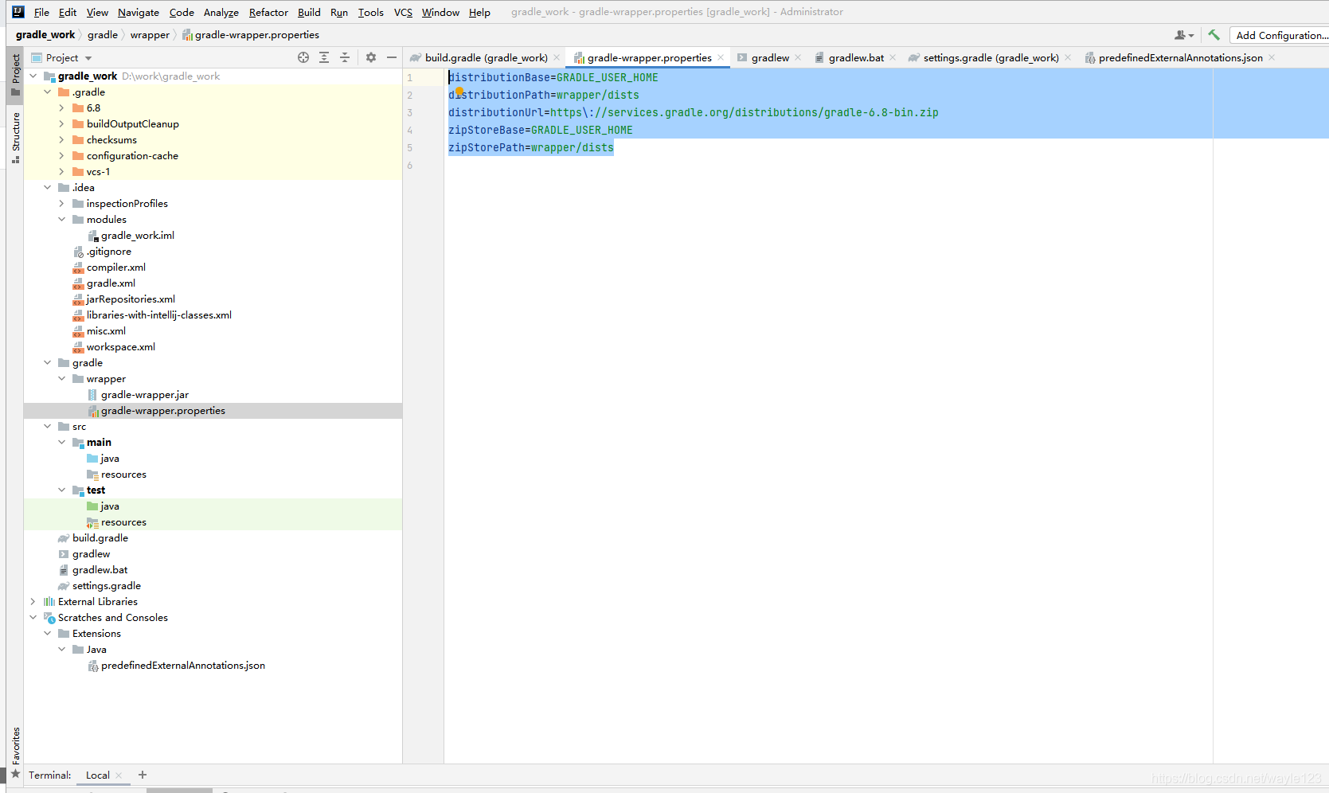Image resolution: width=1329 pixels, height=793 pixels.
Task: Close the build.gradle editor tab
Action: coord(557,57)
